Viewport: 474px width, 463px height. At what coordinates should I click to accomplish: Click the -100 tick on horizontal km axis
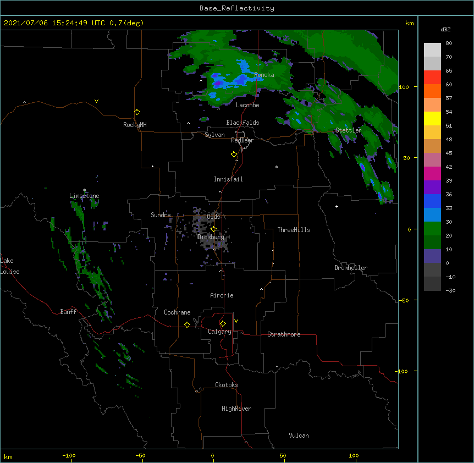(69, 455)
